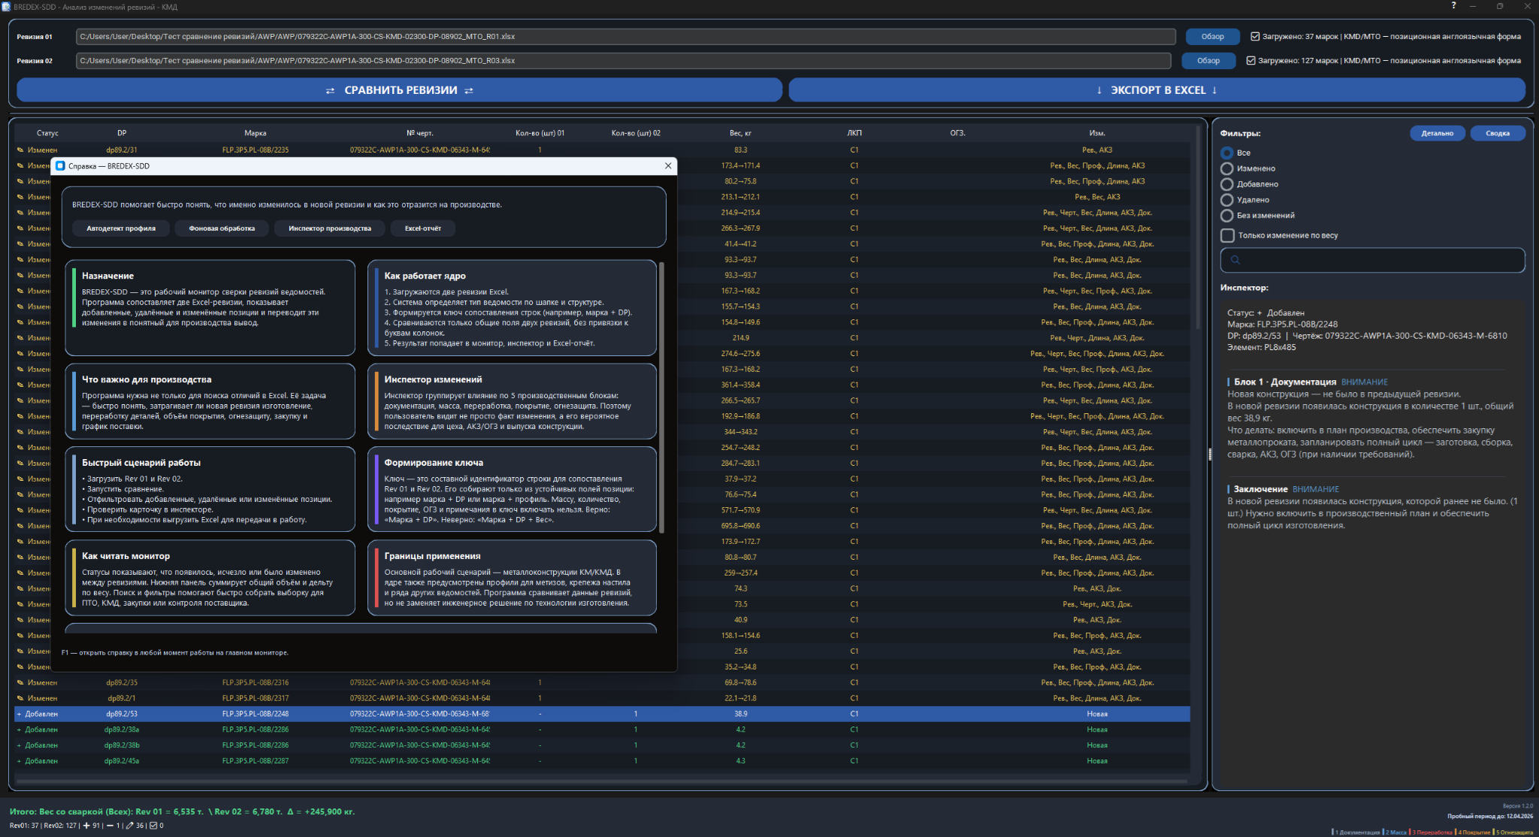Focus the Ревизия 02 file path field
The height and width of the screenshot is (837, 1539).
(623, 61)
